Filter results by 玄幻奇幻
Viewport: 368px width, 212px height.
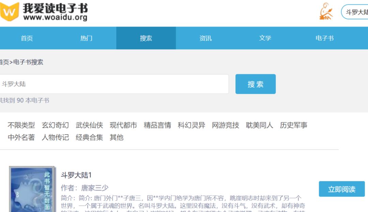pos(56,125)
